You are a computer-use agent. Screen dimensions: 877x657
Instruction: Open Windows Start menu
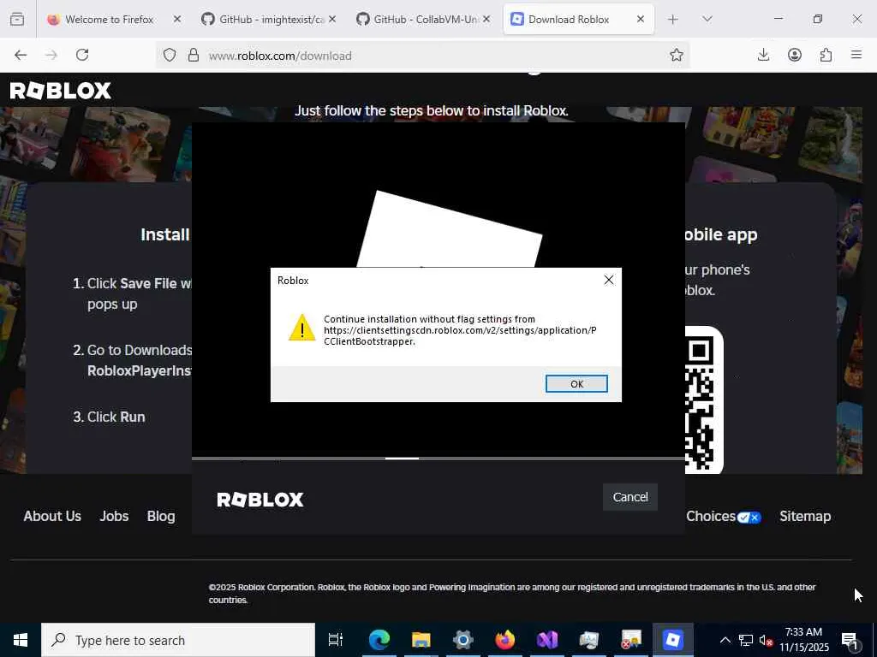pyautogui.click(x=21, y=640)
